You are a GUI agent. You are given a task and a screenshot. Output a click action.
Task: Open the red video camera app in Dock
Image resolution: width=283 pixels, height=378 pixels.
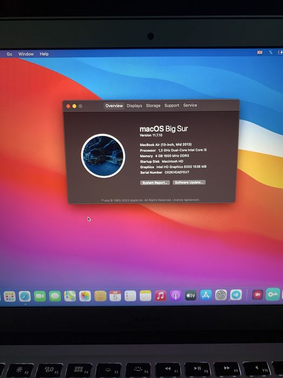tap(258, 295)
